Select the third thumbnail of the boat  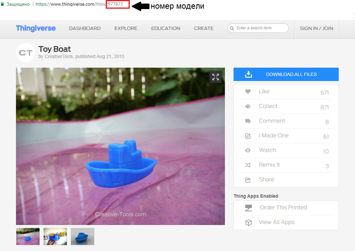click(82, 236)
